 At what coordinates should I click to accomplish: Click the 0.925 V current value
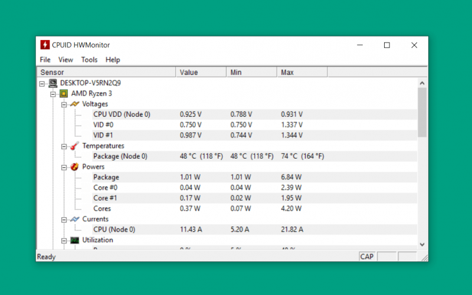(x=191, y=114)
